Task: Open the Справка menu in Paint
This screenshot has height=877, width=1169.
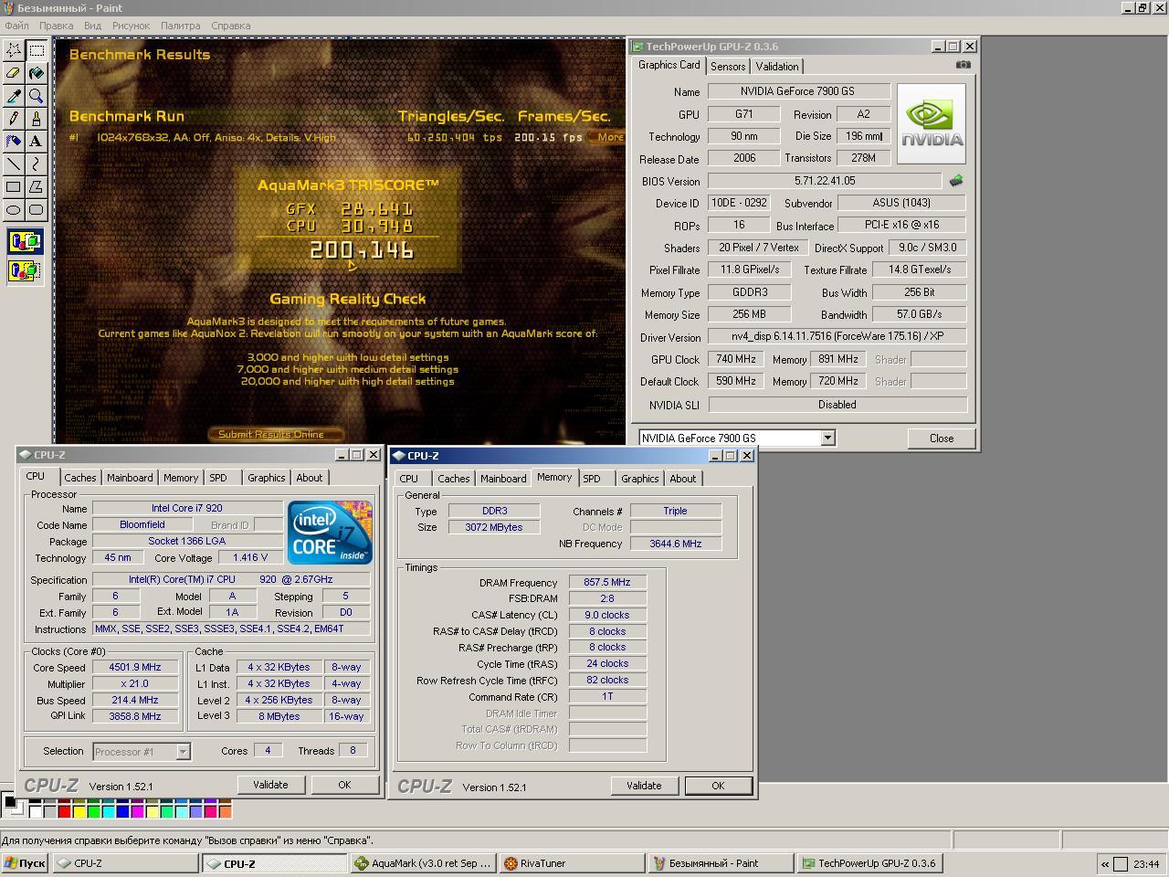Action: 230,26
